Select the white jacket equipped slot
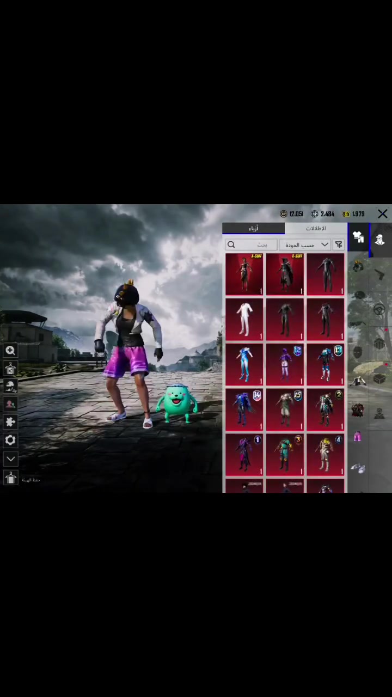This screenshot has height=697, width=392. pyautogui.click(x=358, y=381)
